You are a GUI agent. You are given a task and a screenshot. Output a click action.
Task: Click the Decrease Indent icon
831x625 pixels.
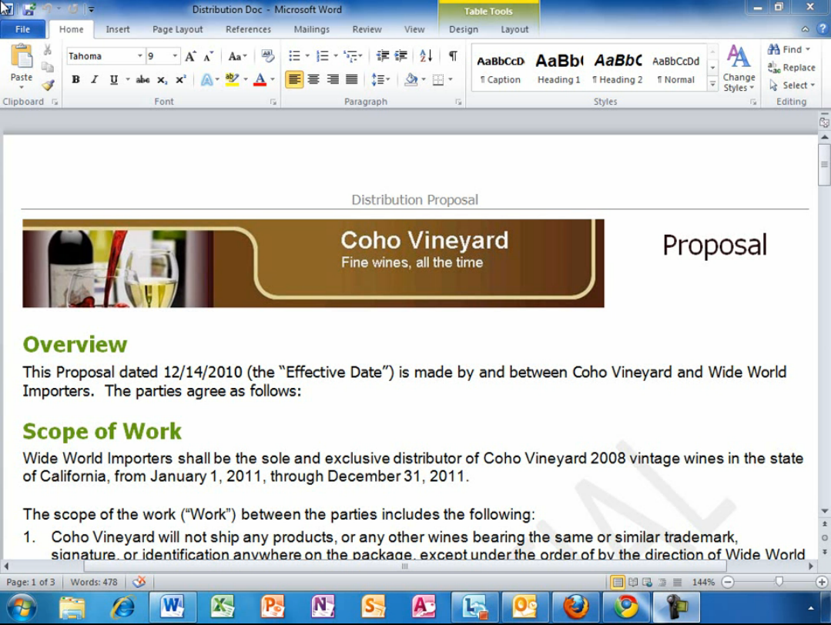382,56
